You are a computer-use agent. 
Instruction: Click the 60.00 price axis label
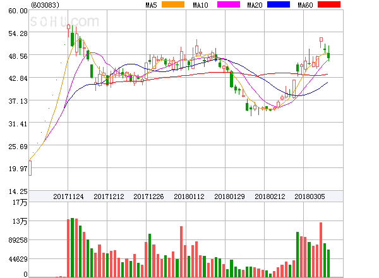click(18, 11)
